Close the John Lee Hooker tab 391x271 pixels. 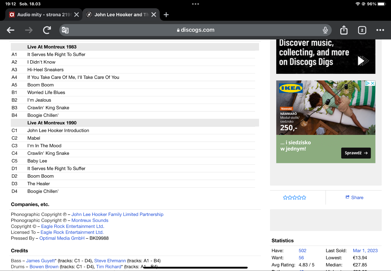154,14
